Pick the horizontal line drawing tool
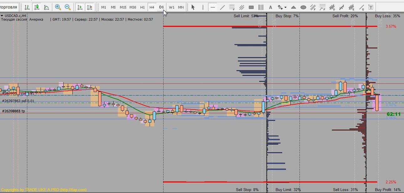 pos(213,7)
